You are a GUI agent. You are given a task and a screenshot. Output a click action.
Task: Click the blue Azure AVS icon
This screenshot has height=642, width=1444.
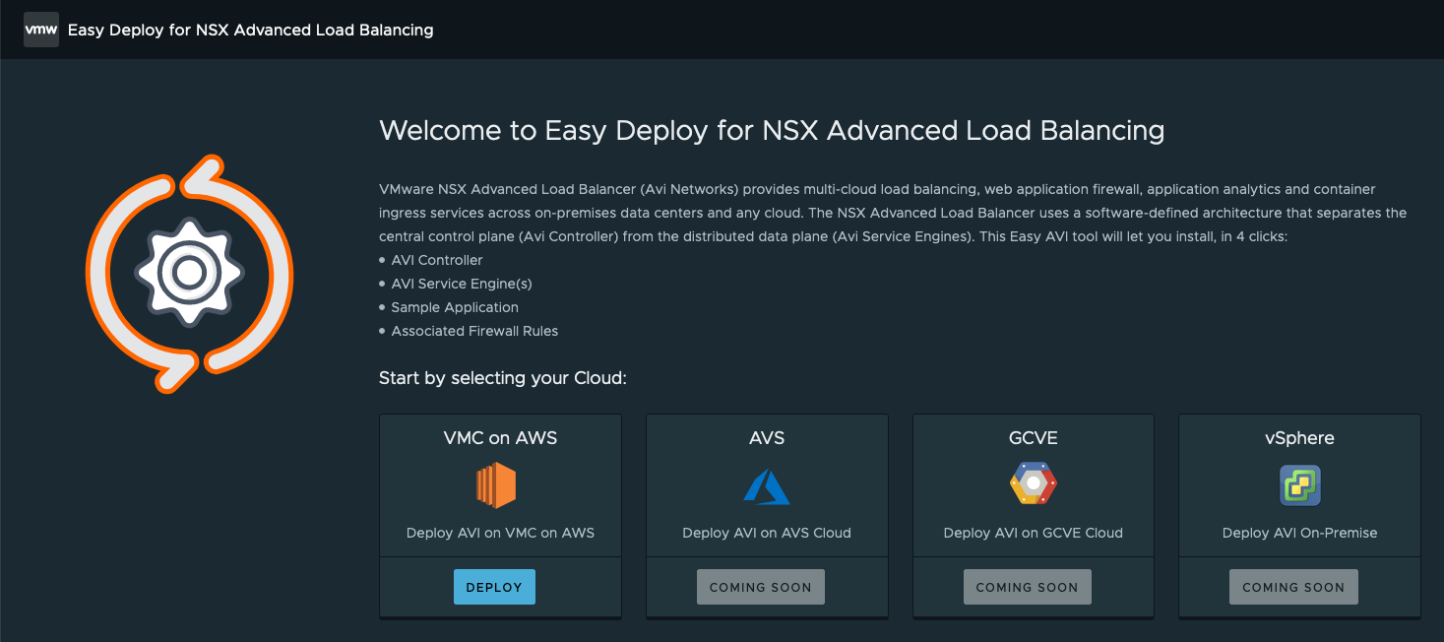pos(766,486)
